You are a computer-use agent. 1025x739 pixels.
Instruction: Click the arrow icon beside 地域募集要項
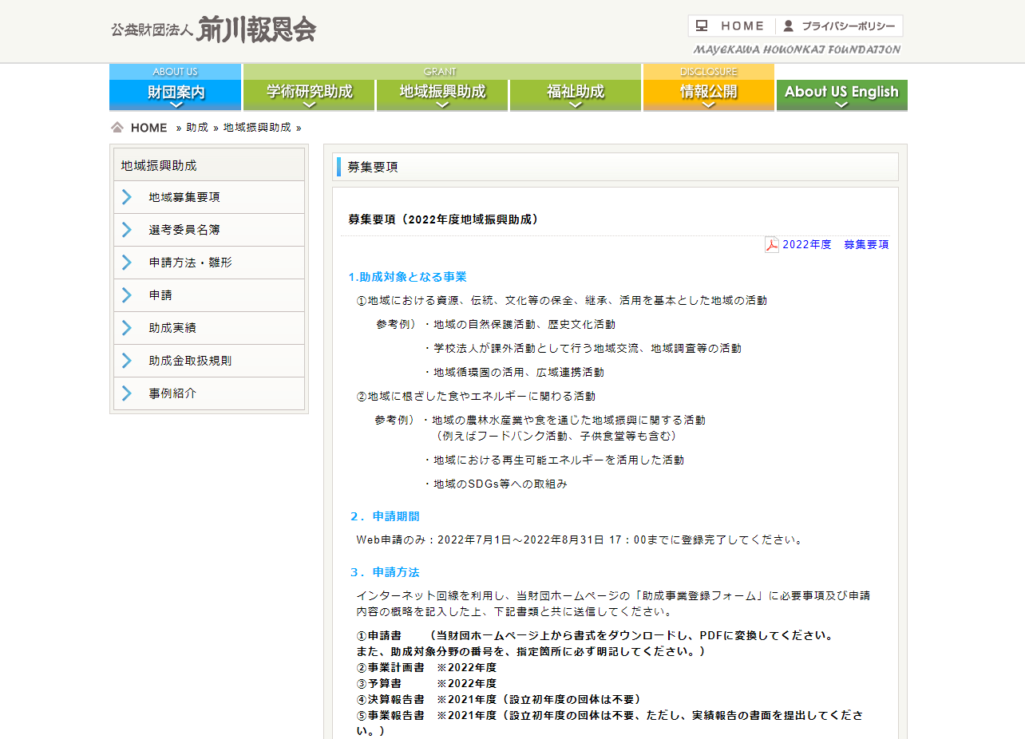(127, 197)
